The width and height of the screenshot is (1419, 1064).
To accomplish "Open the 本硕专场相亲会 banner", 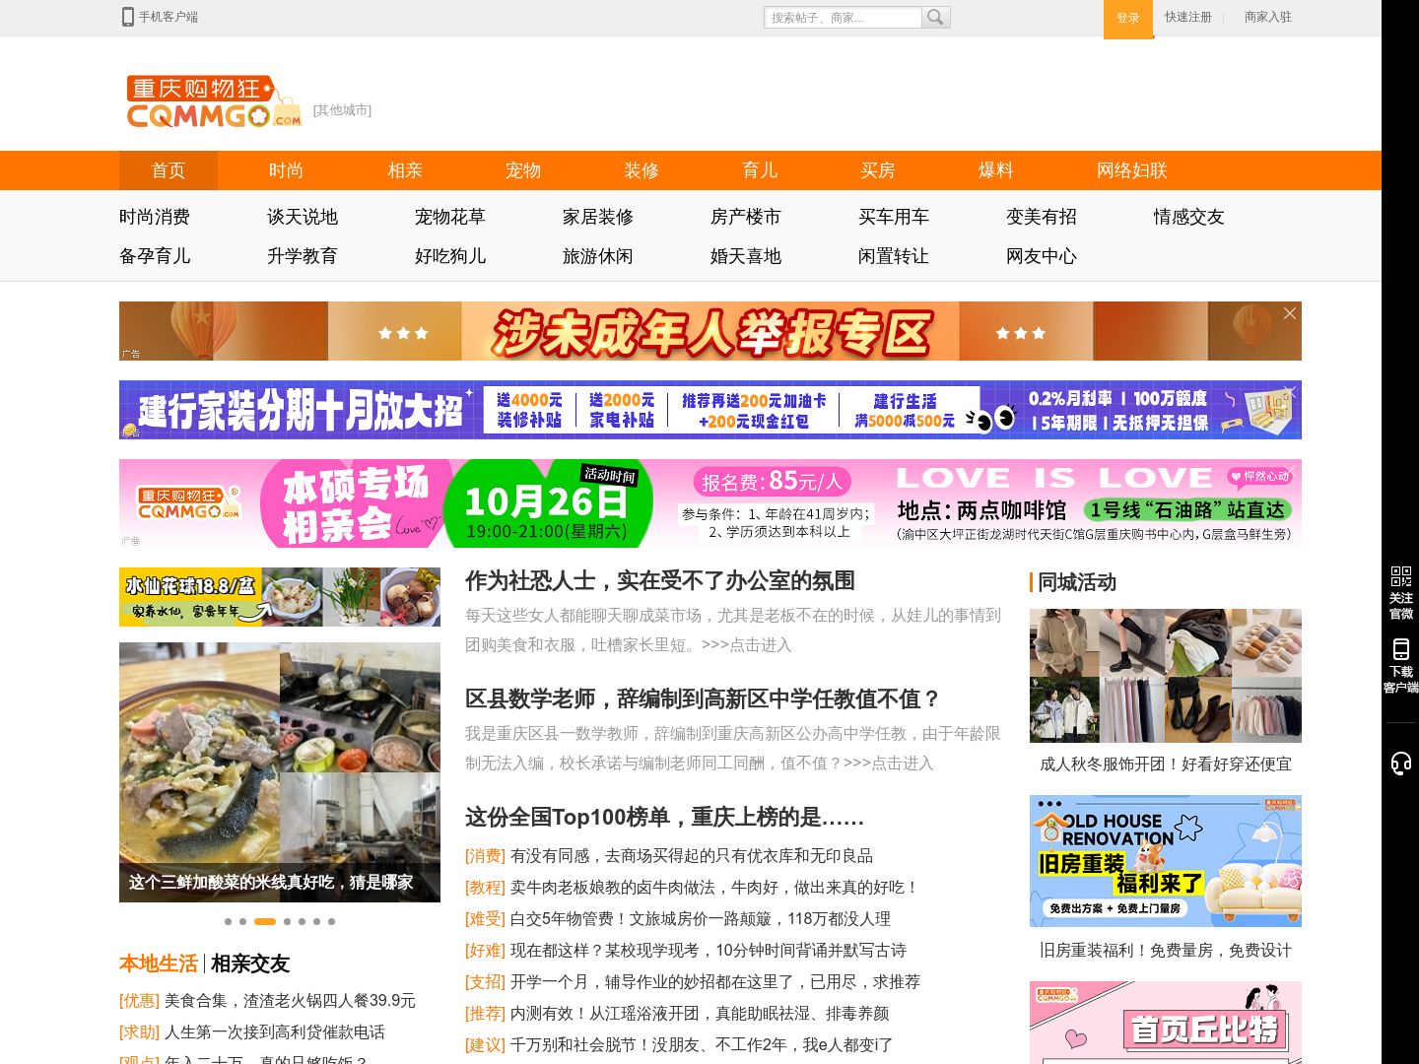I will (x=710, y=503).
